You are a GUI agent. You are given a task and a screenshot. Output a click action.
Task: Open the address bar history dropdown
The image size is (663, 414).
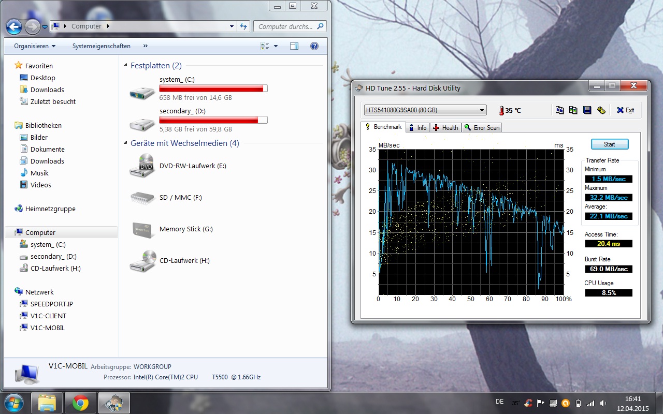pyautogui.click(x=232, y=26)
